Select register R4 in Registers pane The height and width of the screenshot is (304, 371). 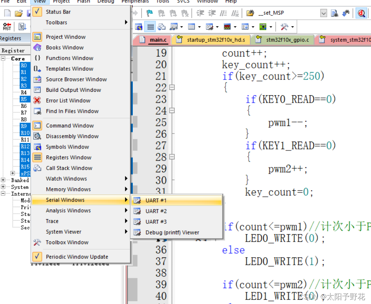(24, 93)
